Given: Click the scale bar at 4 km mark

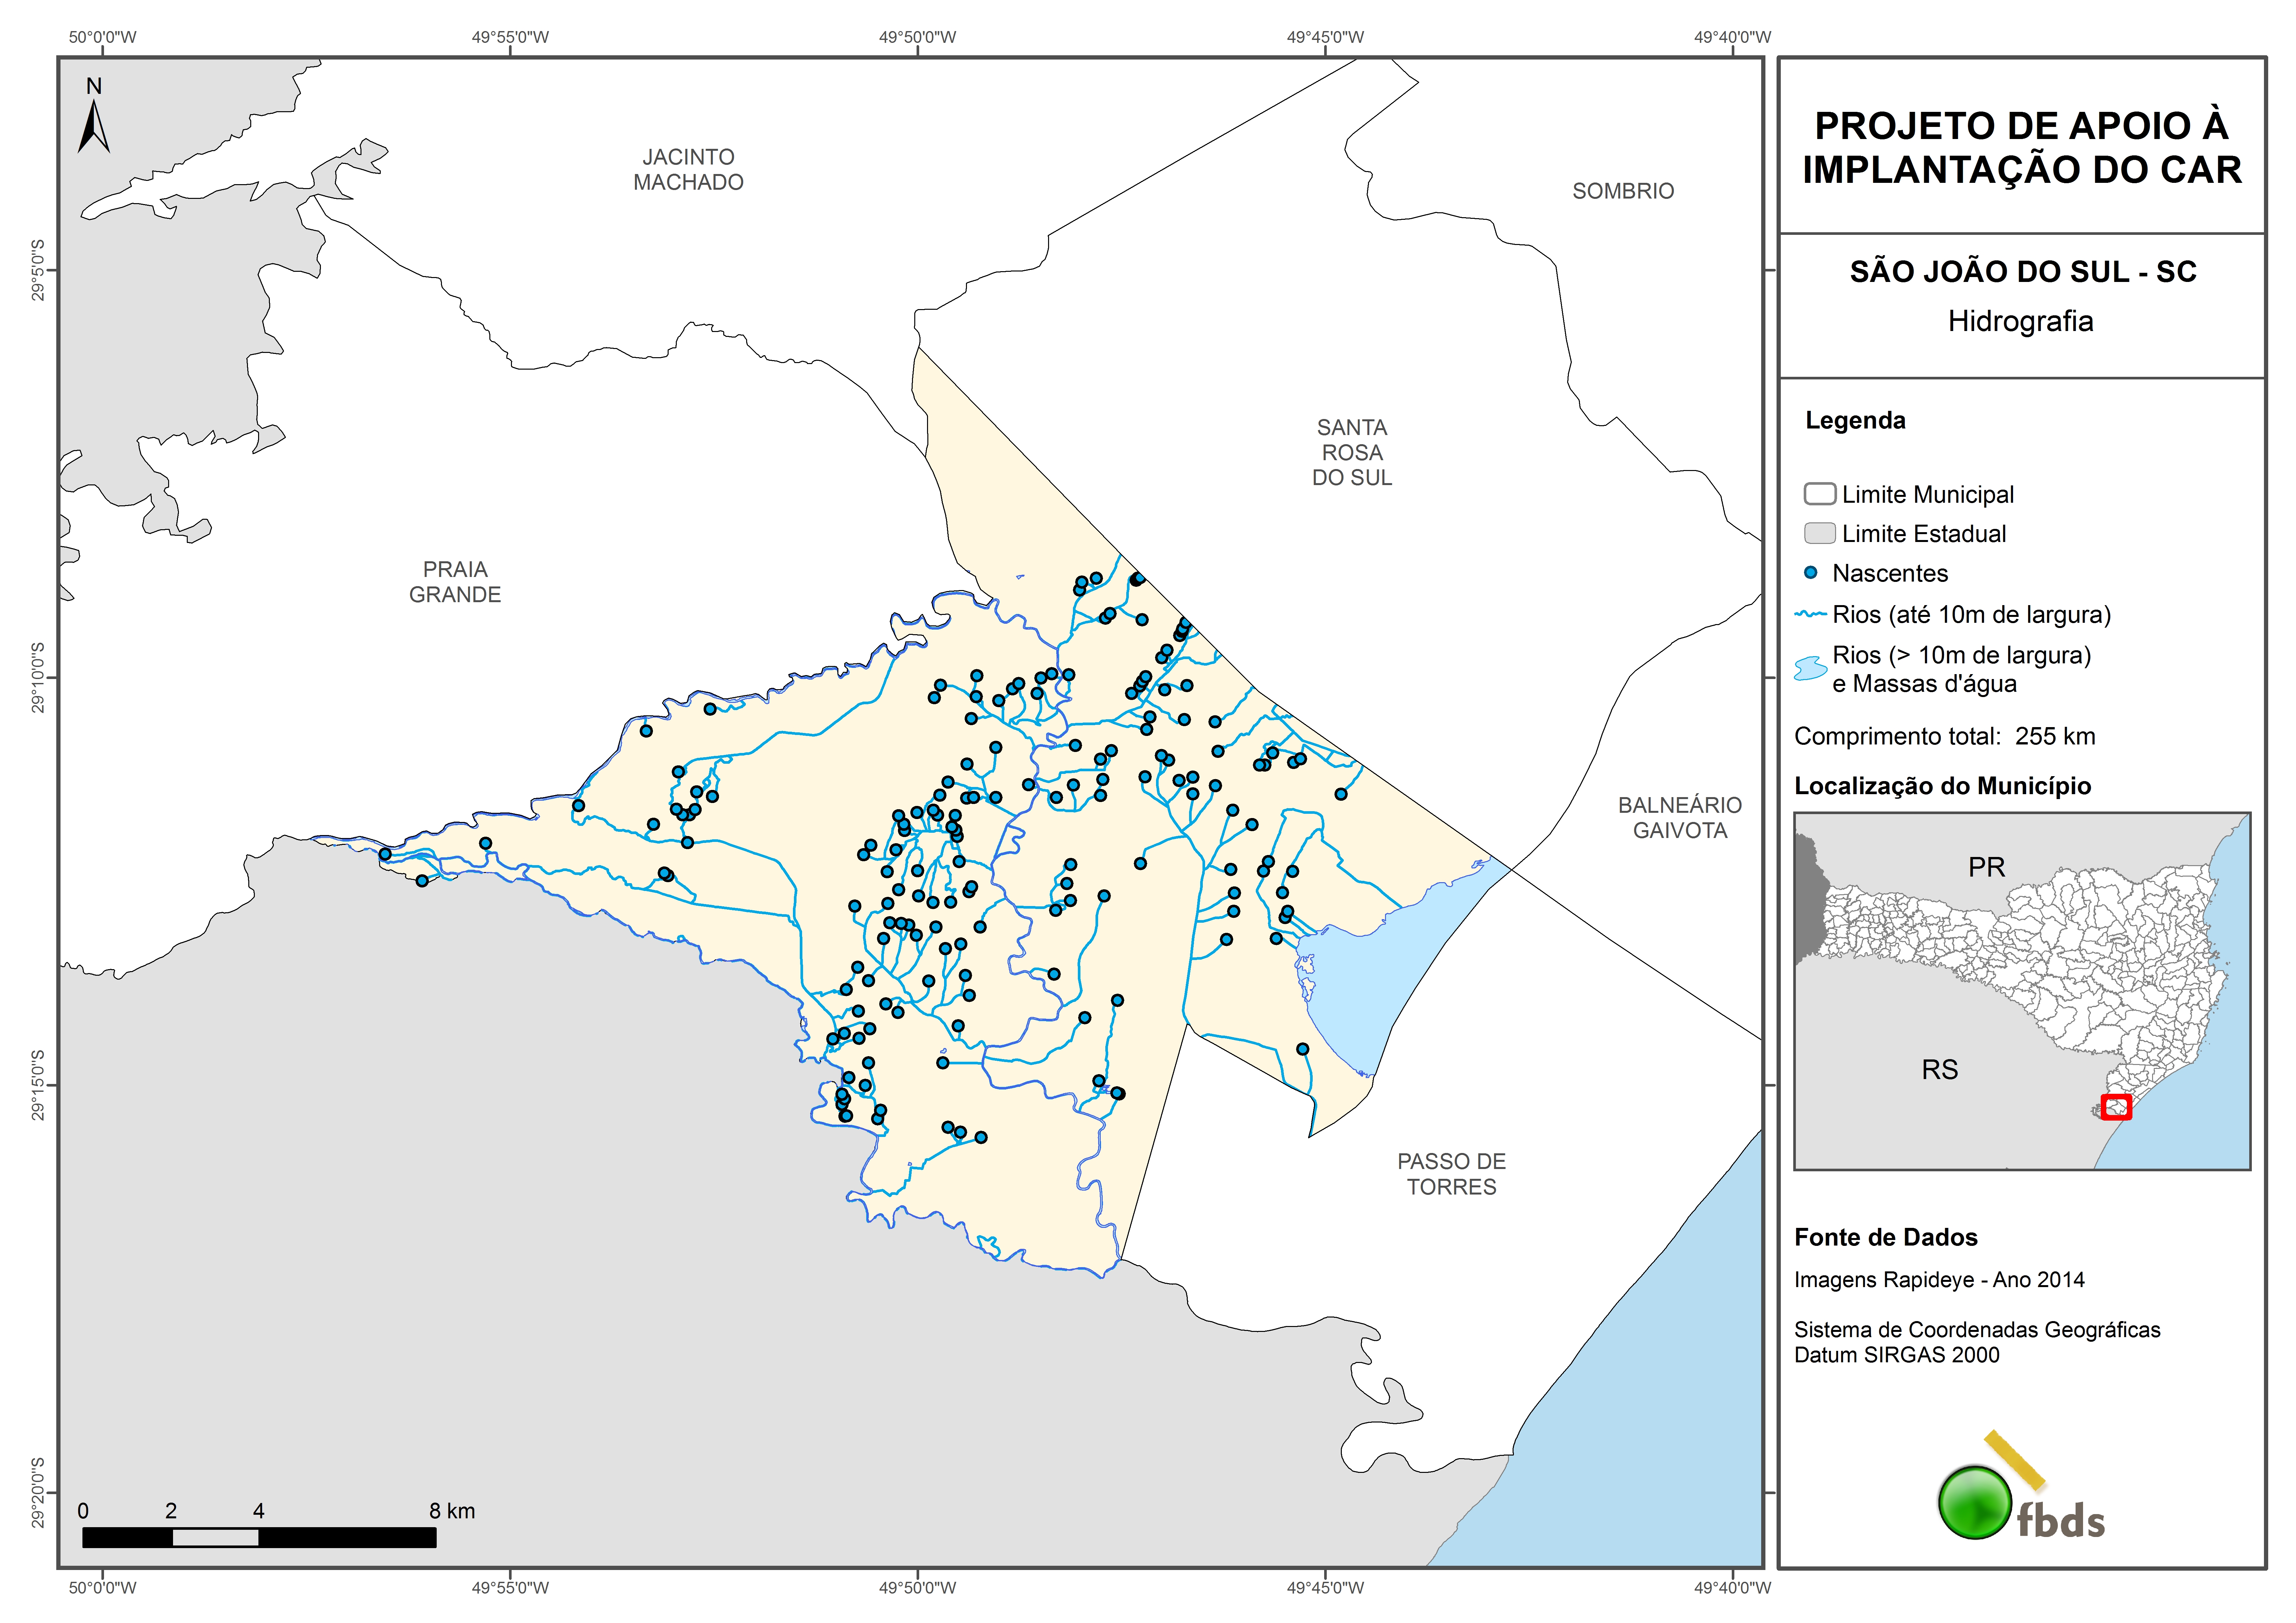Looking at the screenshot, I should pyautogui.click(x=259, y=1537).
